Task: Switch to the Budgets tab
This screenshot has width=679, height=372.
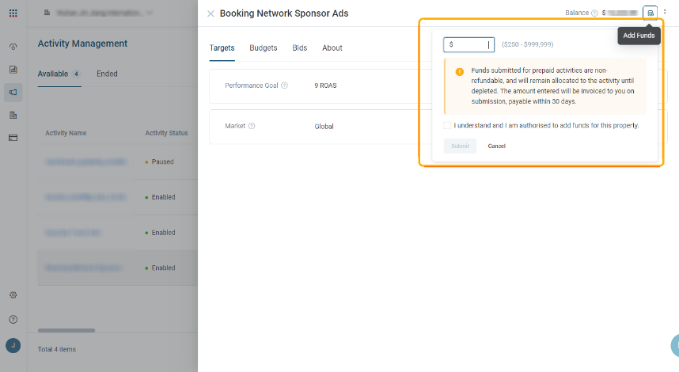Action: tap(264, 48)
